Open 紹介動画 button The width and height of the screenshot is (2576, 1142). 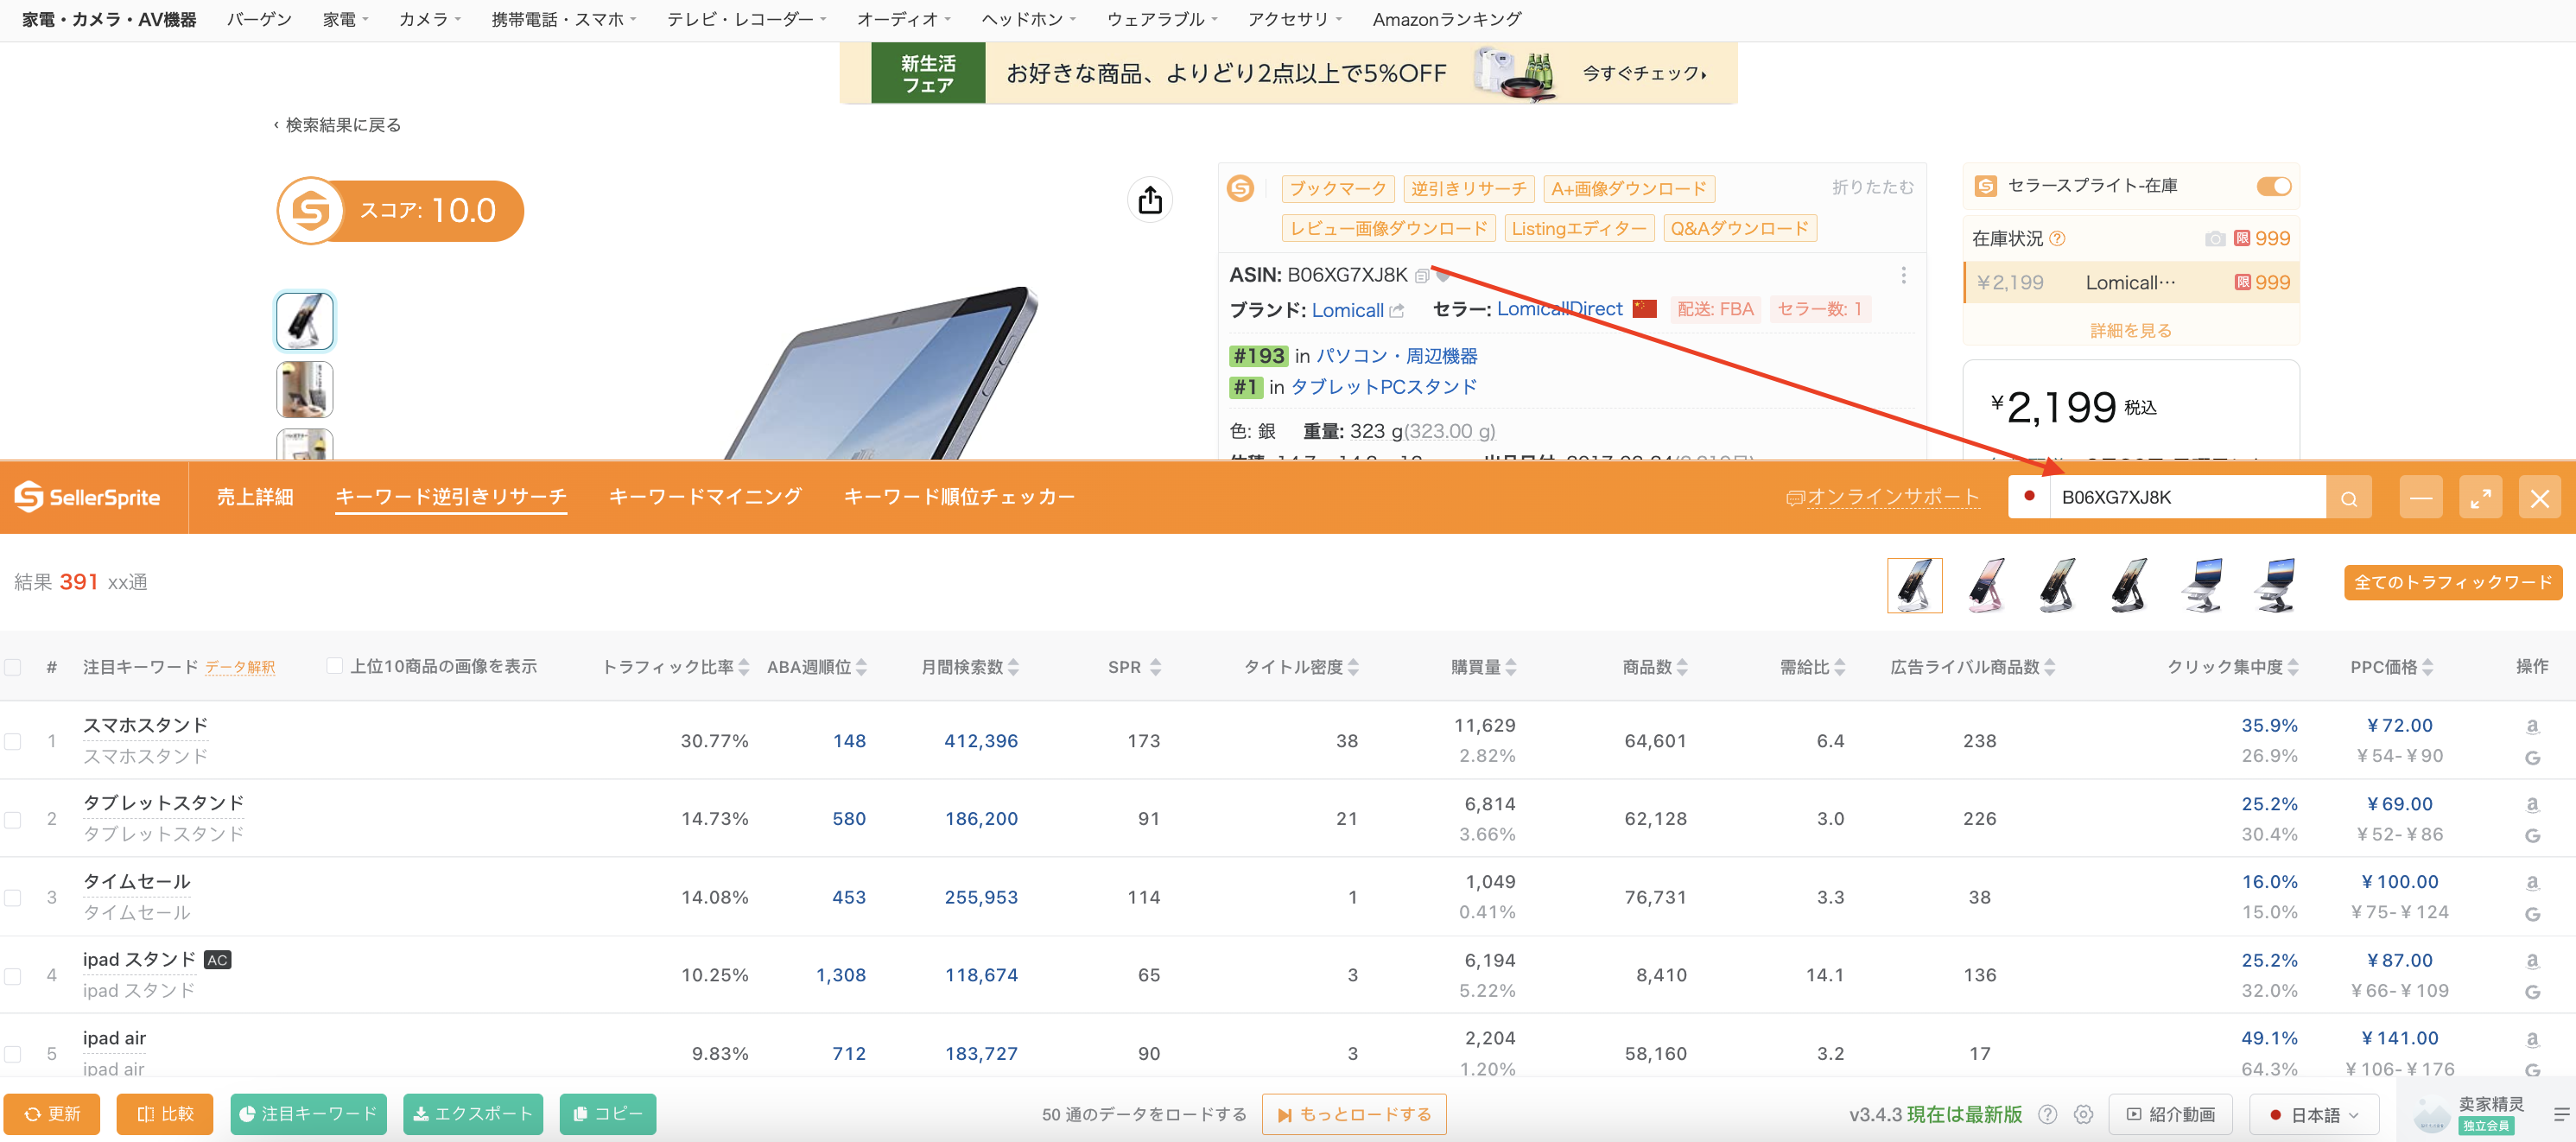pyautogui.click(x=2170, y=1114)
